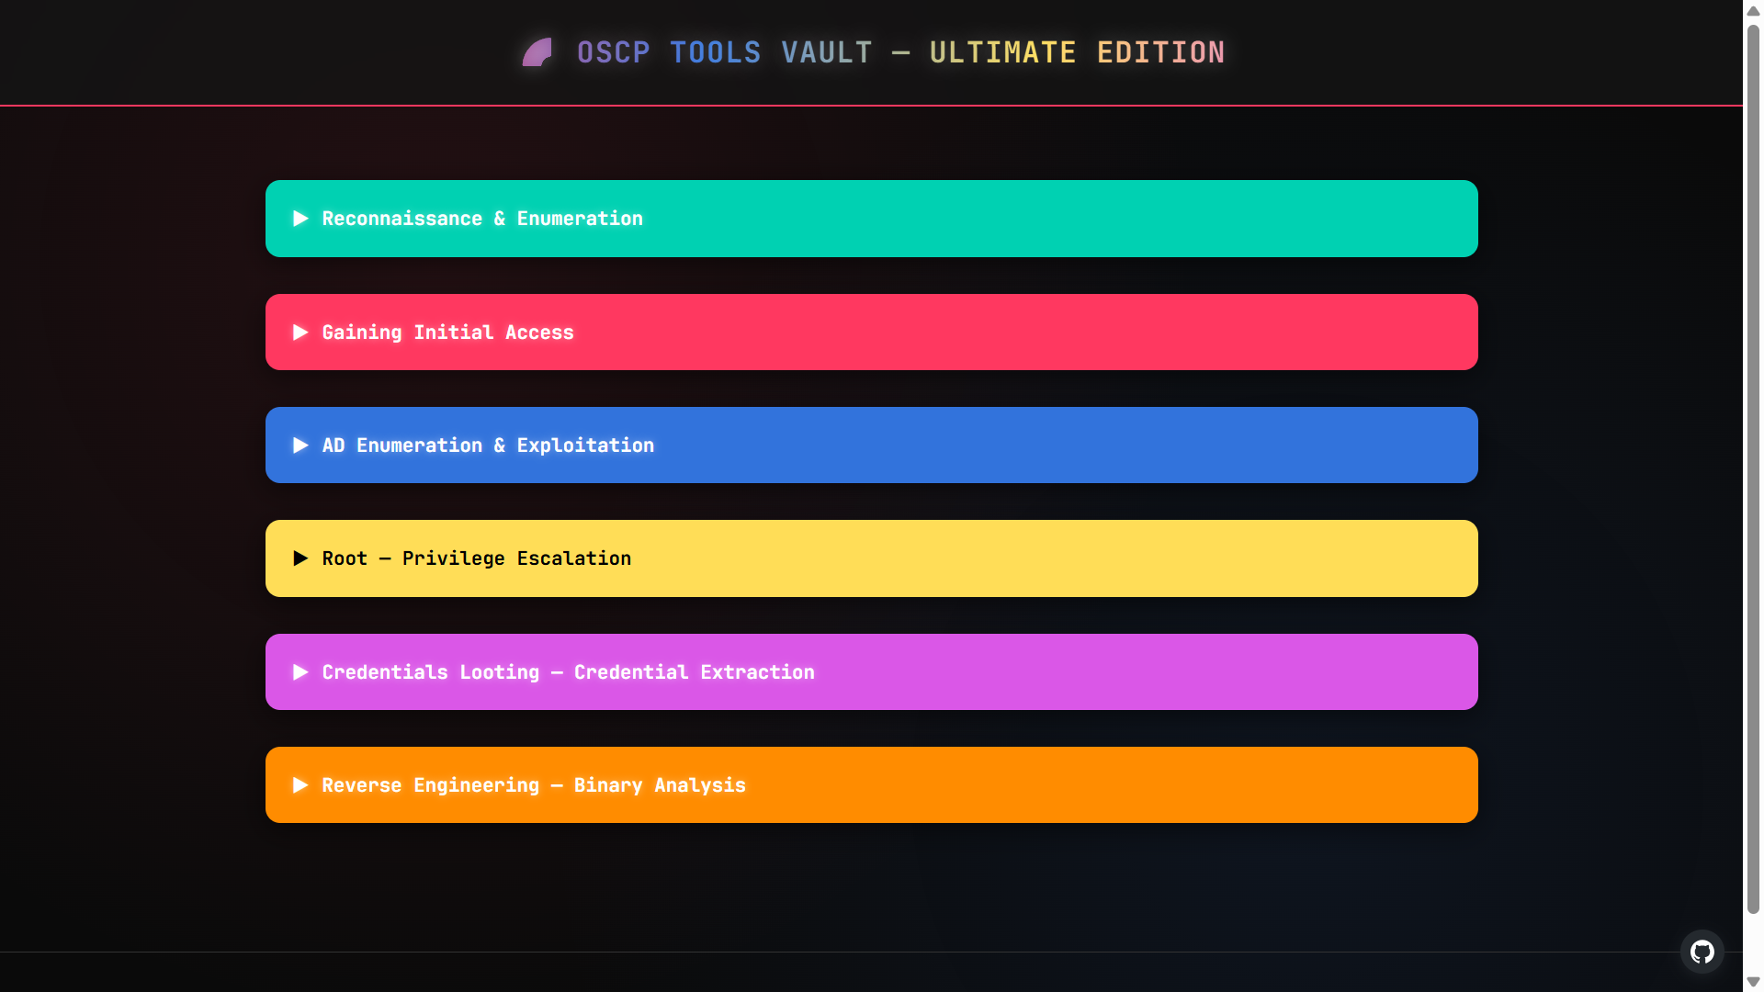The image size is (1764, 992).
Task: Select AD Enumeration & Exploitation title text
Action: (x=488, y=445)
